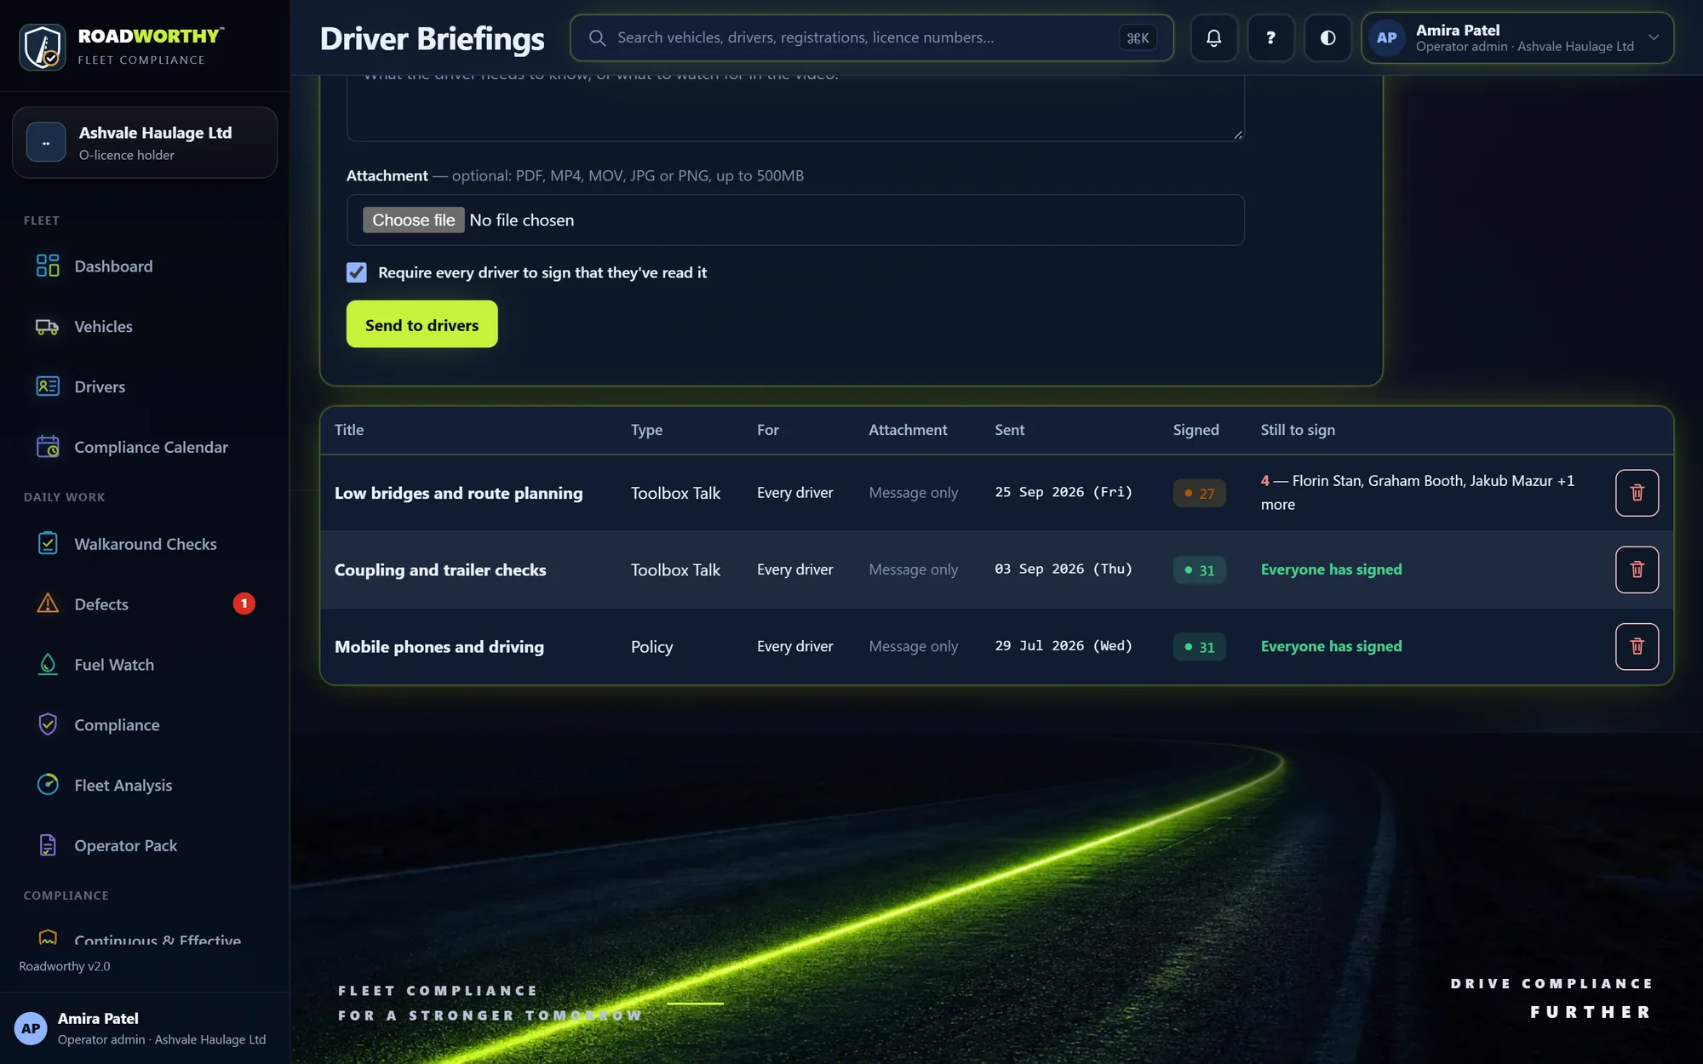Click the 29 Jul 2026 (Wed) sent date
Image resolution: width=1703 pixels, height=1064 pixels.
[x=1064, y=646]
